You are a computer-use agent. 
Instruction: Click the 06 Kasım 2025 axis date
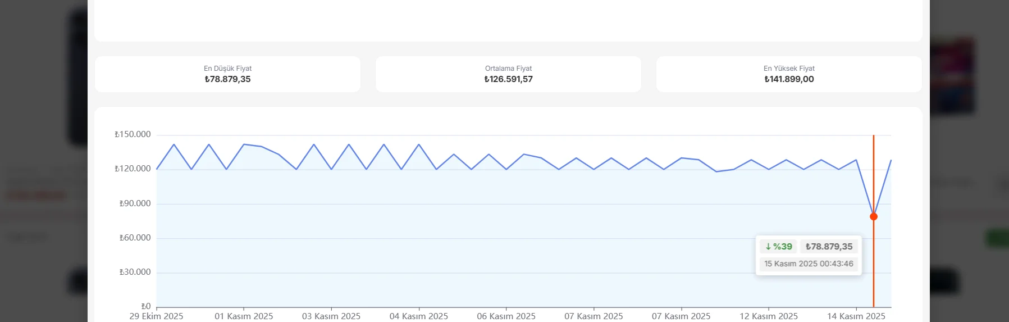click(x=506, y=316)
